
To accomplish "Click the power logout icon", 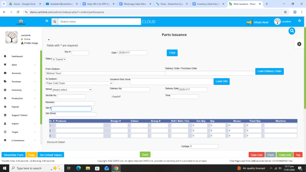I will [299, 21].
